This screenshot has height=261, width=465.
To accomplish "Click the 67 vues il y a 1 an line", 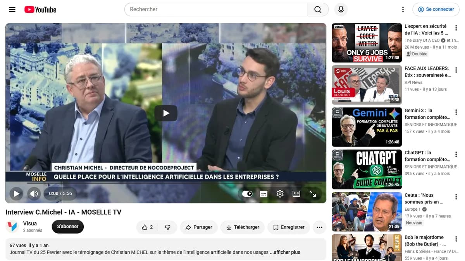I will pyautogui.click(x=29, y=246).
